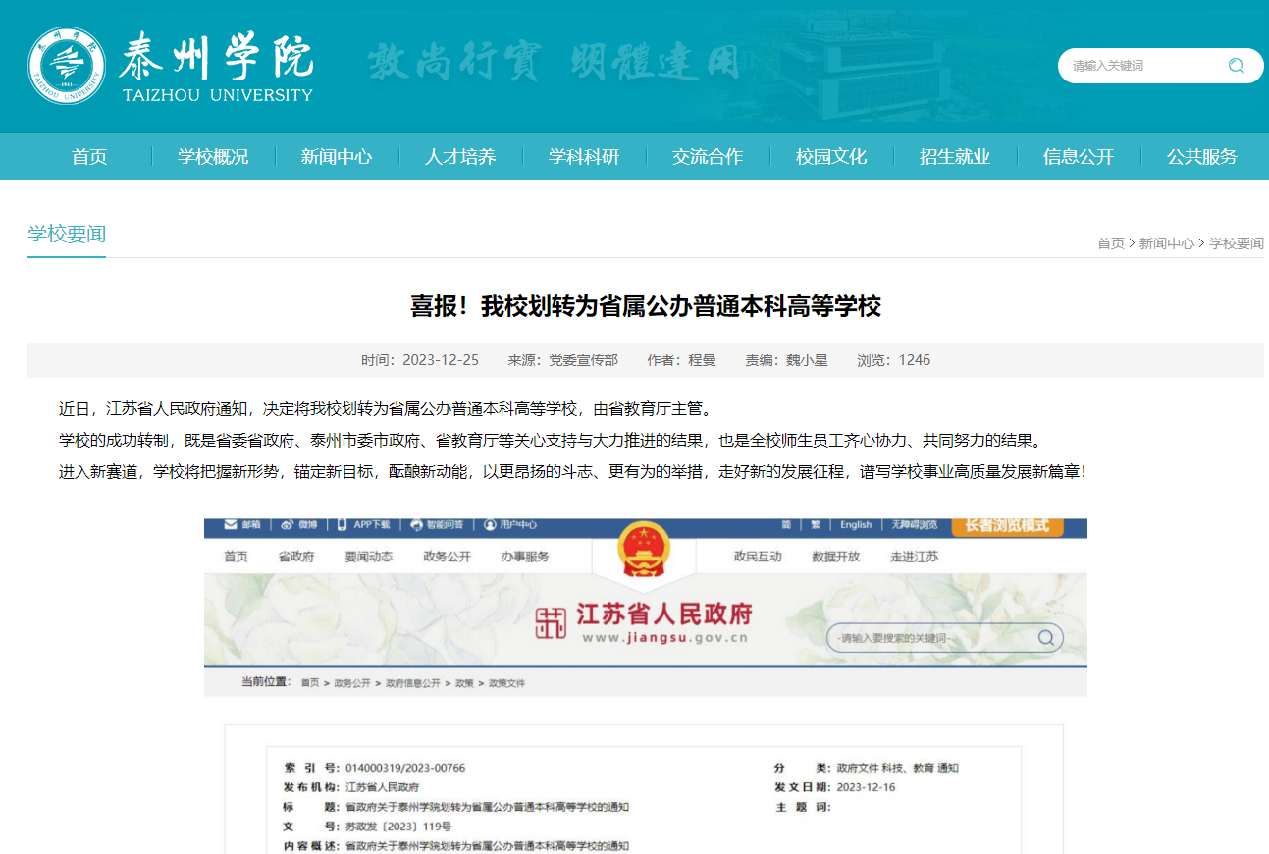Select 人才培养 navigation item
1269x854 pixels.
pyautogui.click(x=460, y=156)
